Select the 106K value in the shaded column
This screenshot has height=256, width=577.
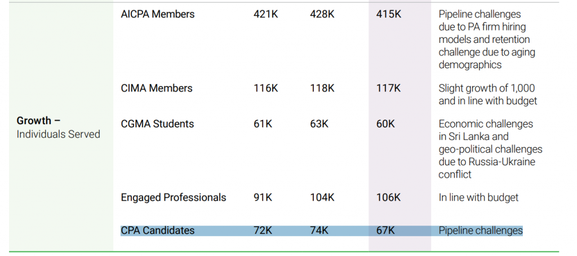point(389,198)
